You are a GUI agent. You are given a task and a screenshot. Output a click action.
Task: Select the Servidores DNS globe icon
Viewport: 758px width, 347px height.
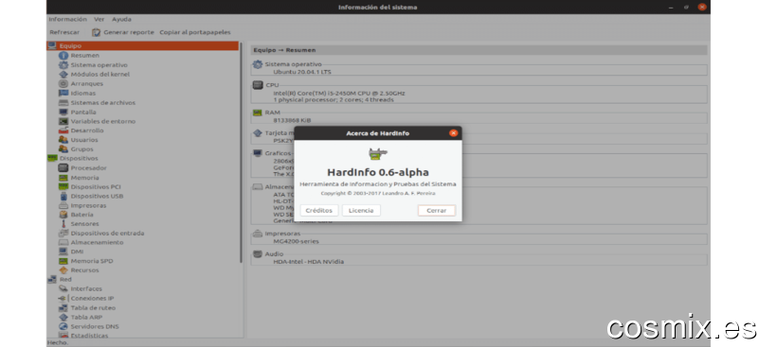[x=63, y=327]
